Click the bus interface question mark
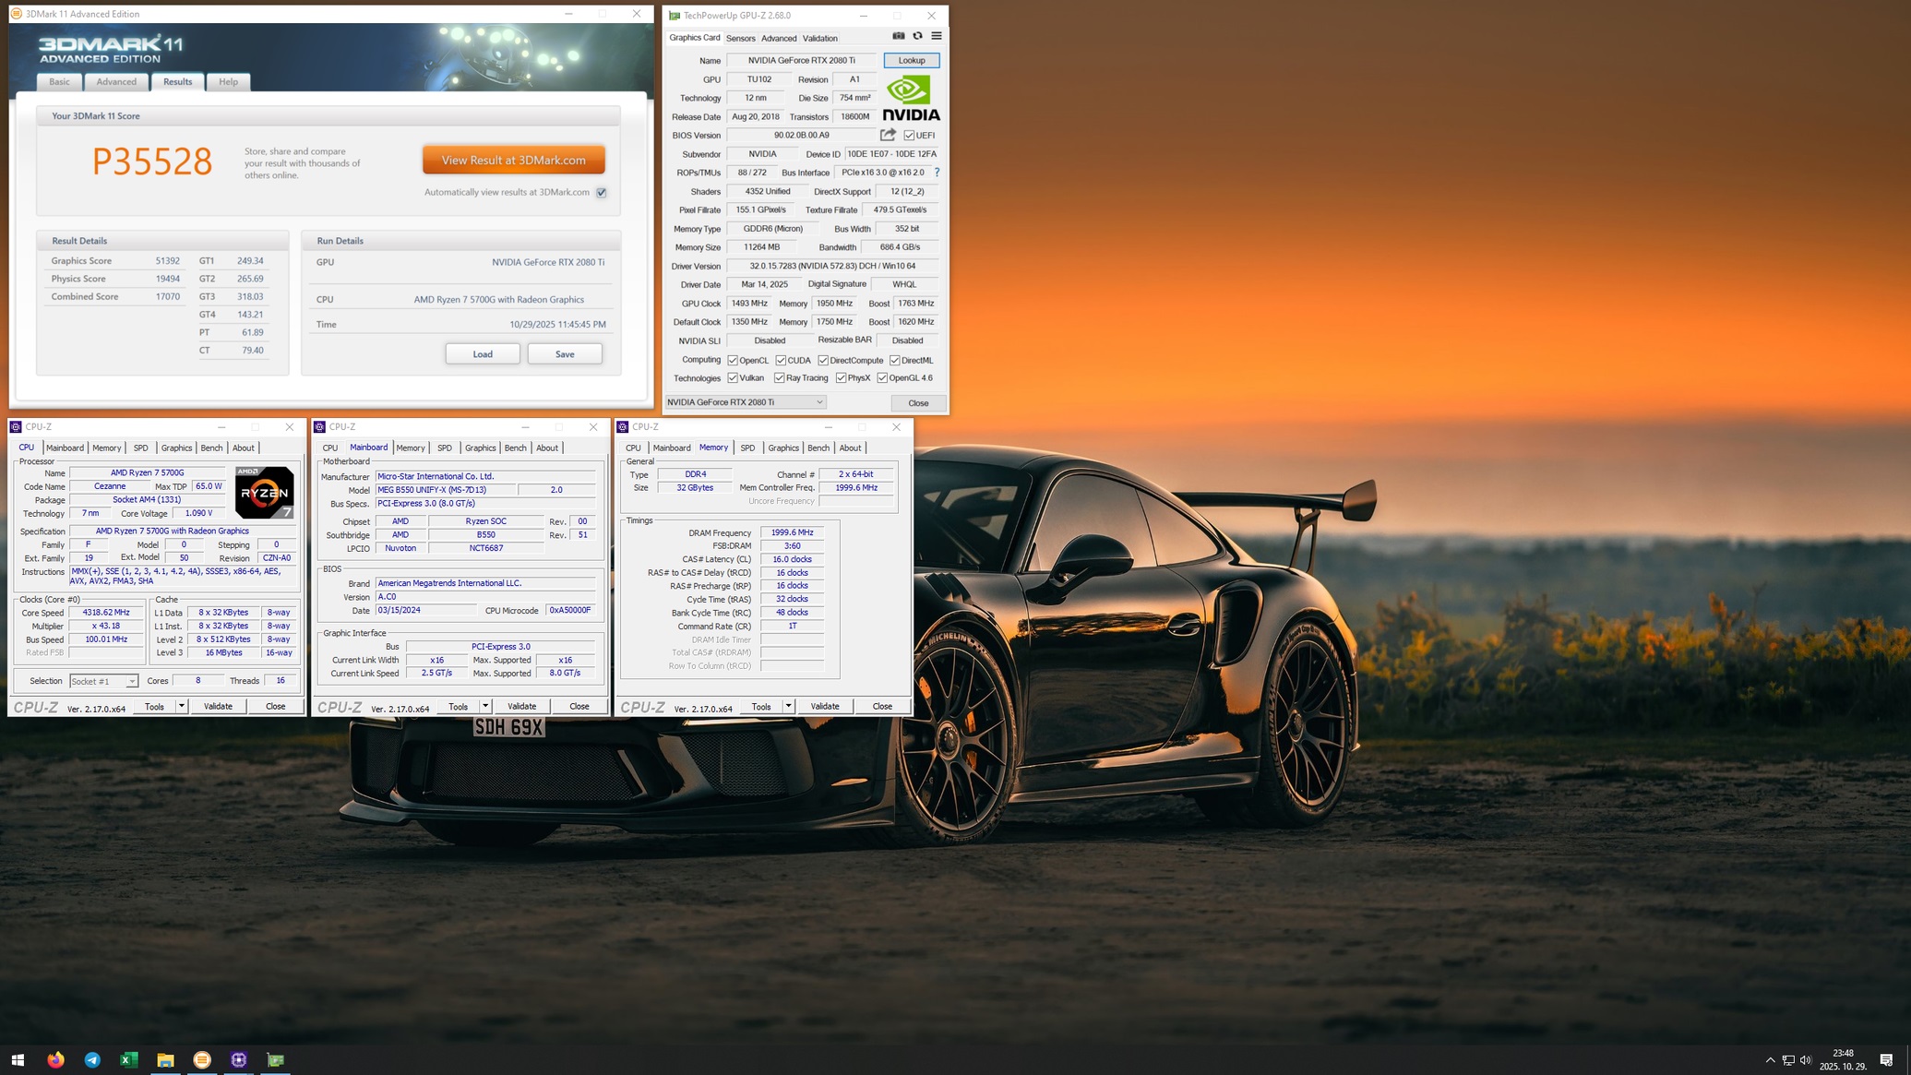The height and width of the screenshot is (1075, 1911). click(x=937, y=173)
